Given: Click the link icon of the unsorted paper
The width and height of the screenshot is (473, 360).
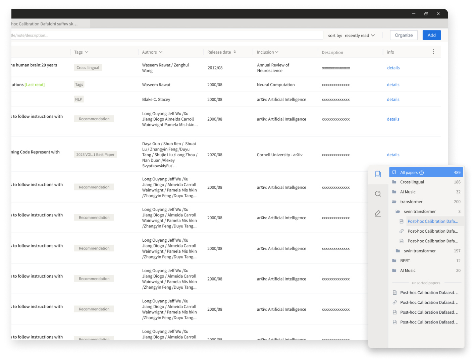Looking at the screenshot, I should 395,302.
